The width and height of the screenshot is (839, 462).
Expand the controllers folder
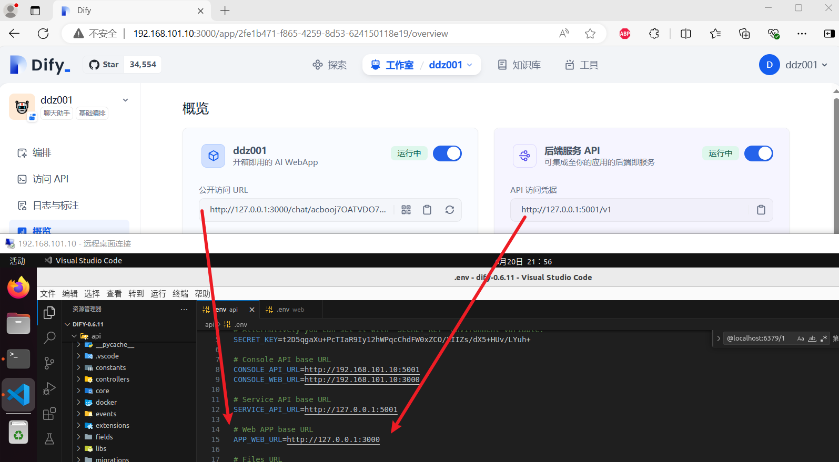pos(129,379)
